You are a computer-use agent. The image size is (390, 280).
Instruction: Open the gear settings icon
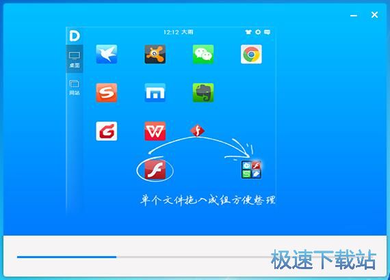click(x=258, y=32)
